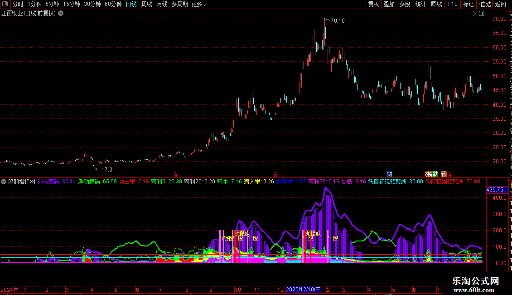Switch to the 周线 weekly period tab
Viewport: 512px width, 295px height.
coord(147,4)
